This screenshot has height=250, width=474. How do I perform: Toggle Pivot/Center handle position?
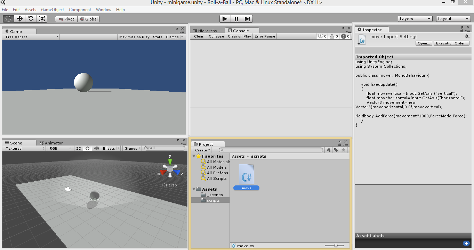[x=66, y=19]
